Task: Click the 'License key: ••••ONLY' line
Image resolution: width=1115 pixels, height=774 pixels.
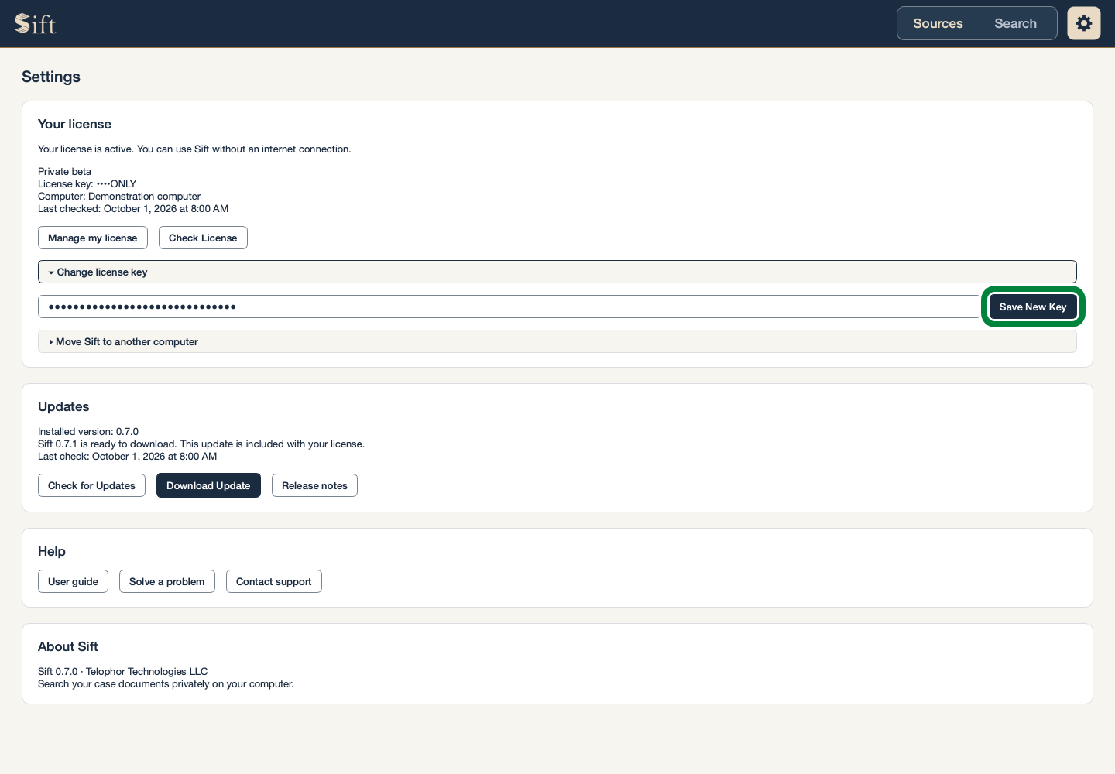Action: 87,184
